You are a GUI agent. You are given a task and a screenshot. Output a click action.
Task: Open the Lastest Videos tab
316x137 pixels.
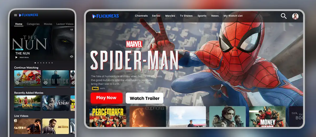tap(65, 24)
